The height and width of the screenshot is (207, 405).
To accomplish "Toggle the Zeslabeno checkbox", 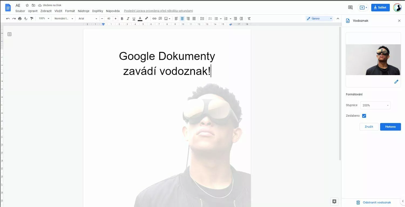I will pyautogui.click(x=364, y=116).
